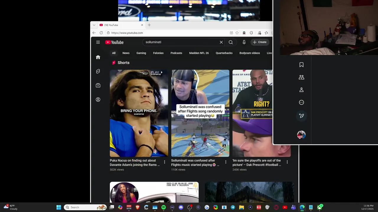Open the Dak Prescott playoffs short title

point(257,163)
